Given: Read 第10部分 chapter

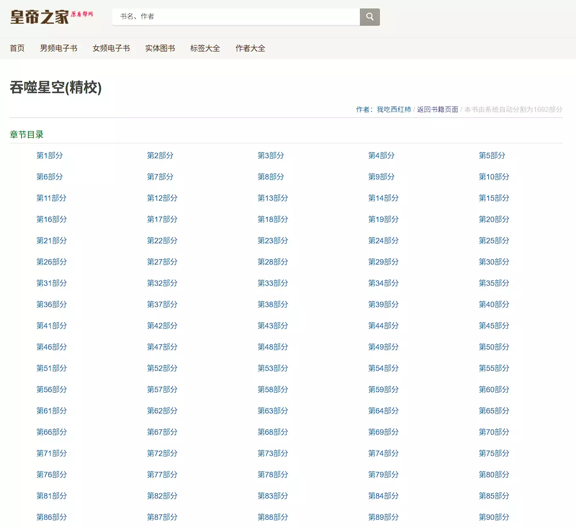Looking at the screenshot, I should click(x=494, y=177).
